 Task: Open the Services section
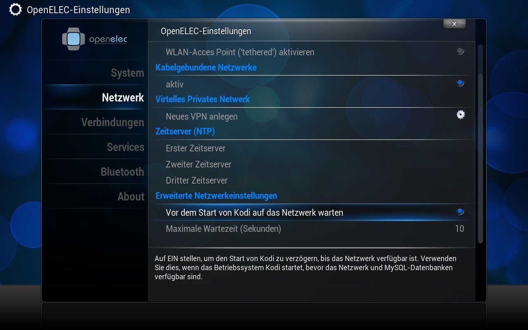click(x=125, y=147)
